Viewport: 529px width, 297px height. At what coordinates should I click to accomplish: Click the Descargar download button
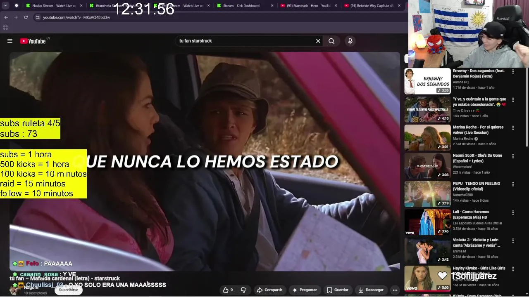(371, 290)
